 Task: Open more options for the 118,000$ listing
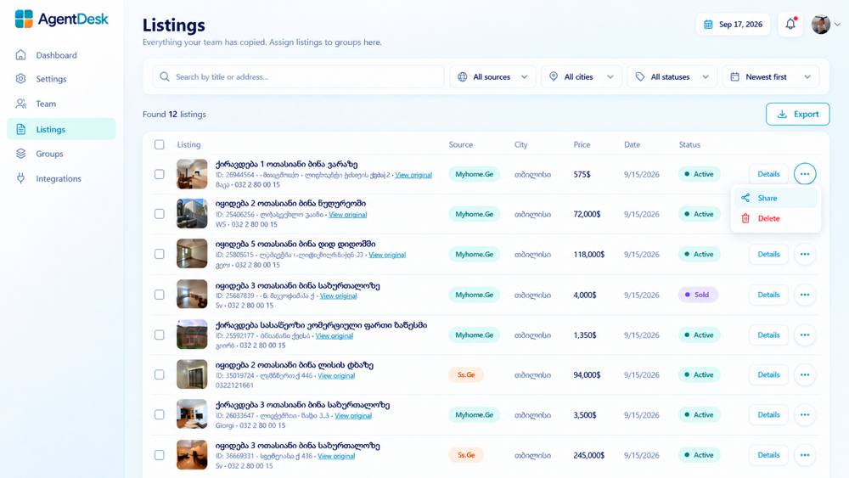[805, 254]
